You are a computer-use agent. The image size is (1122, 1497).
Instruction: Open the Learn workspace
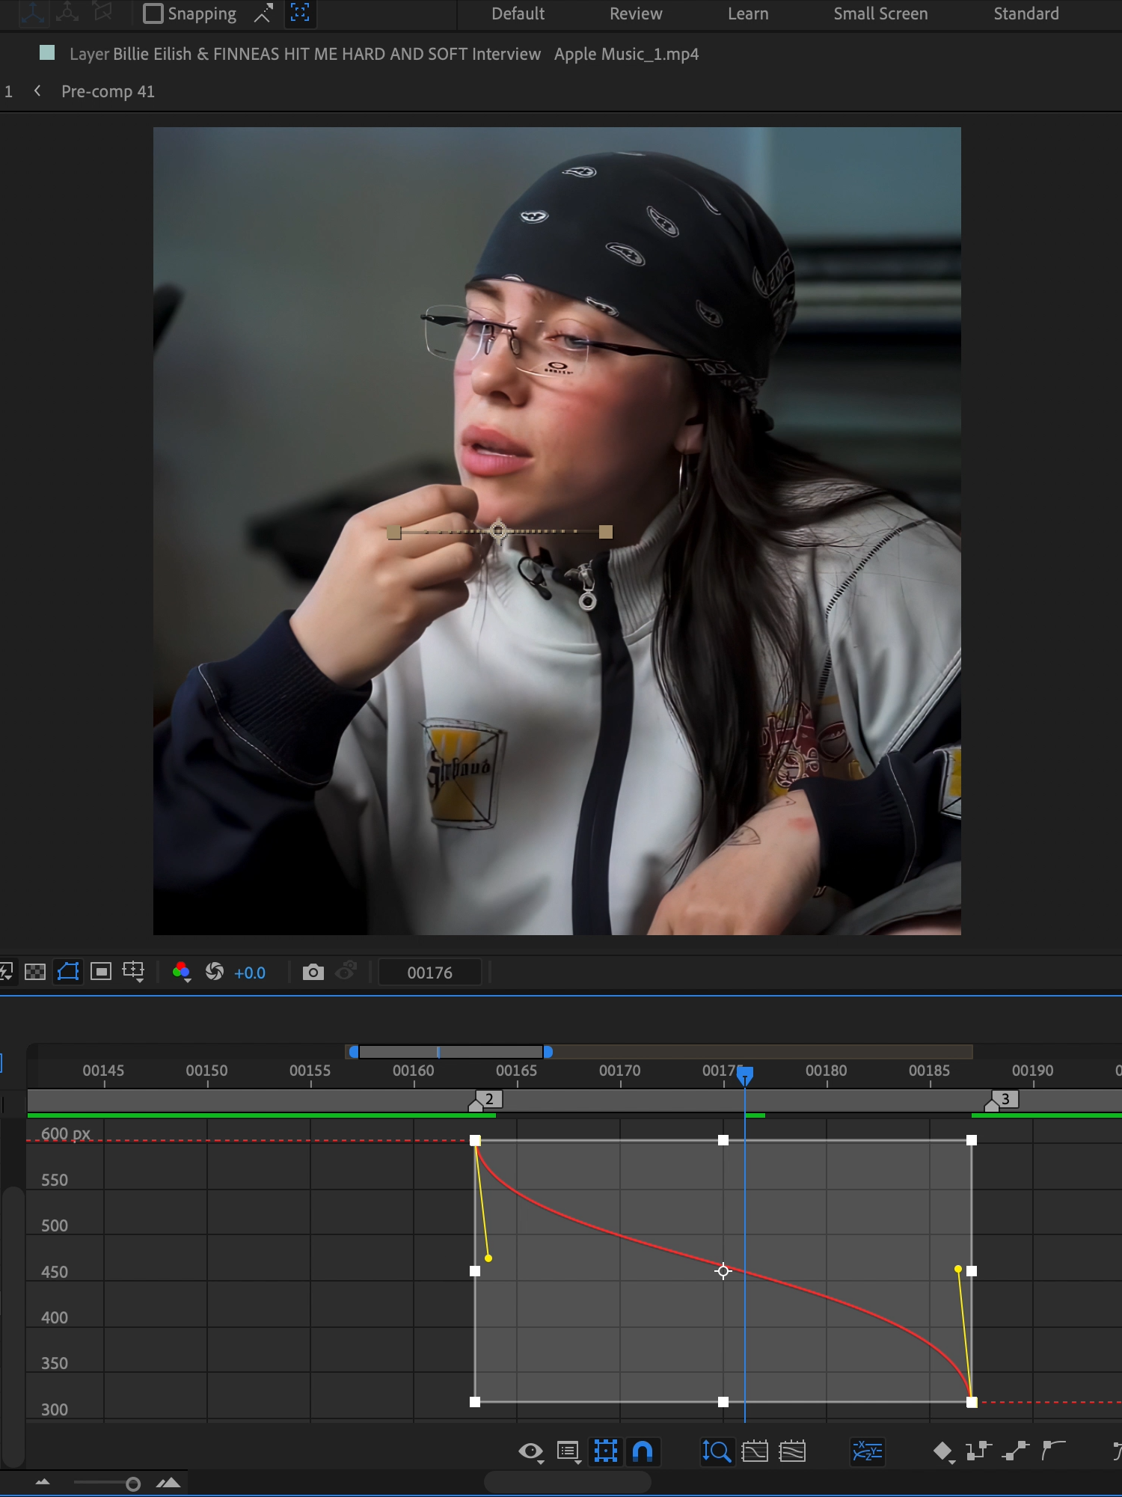[x=748, y=13]
